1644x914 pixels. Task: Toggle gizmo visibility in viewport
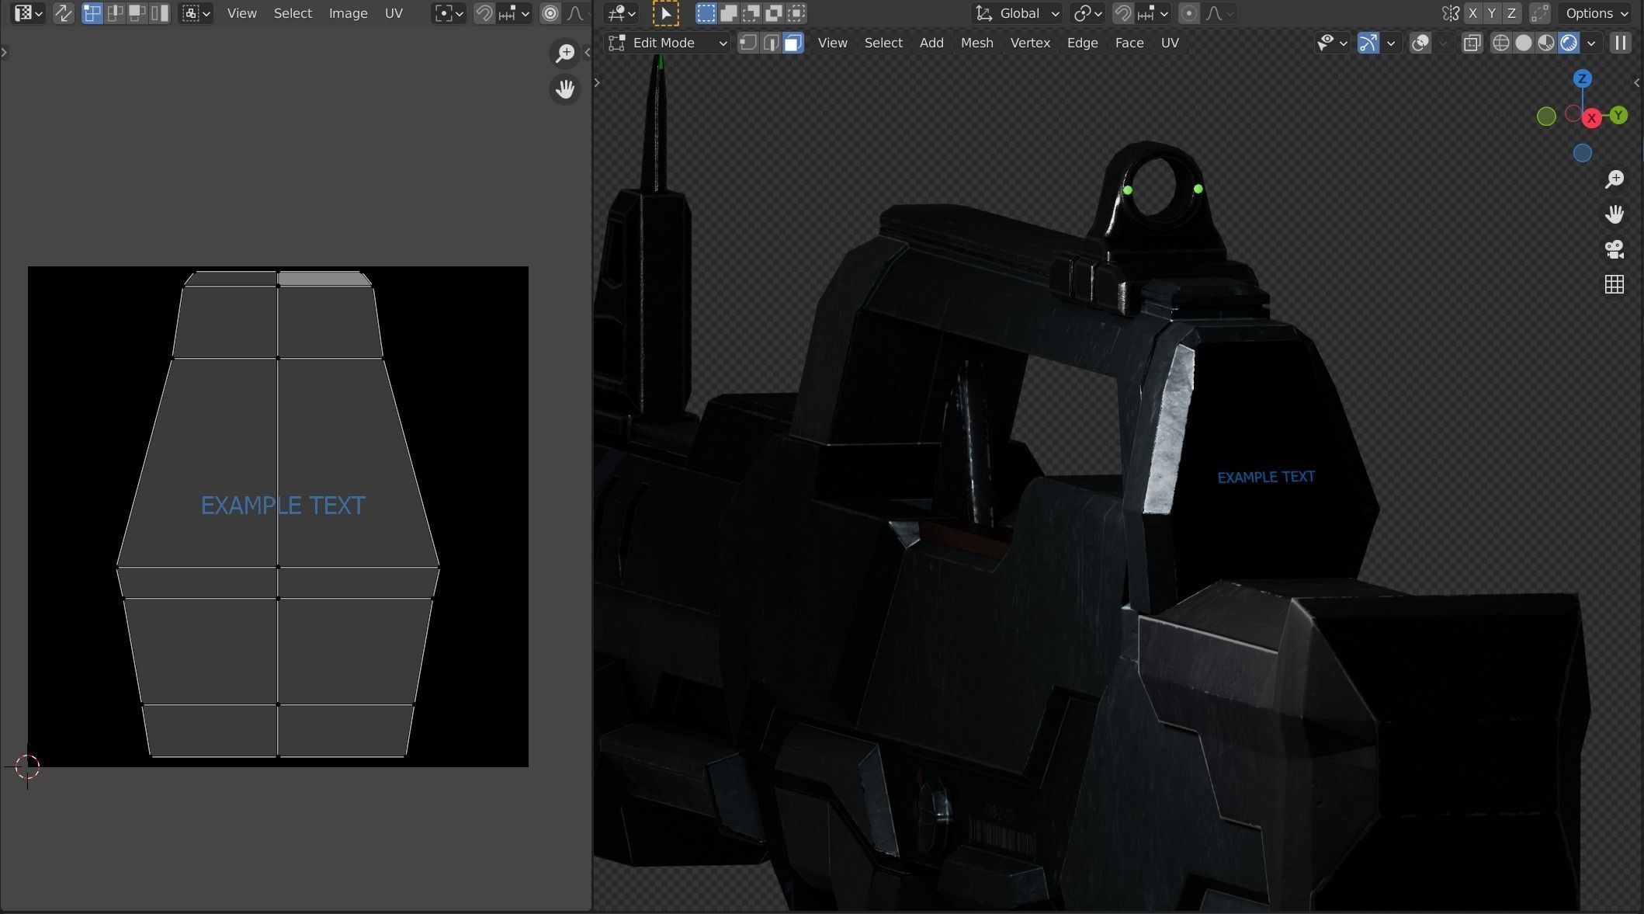[x=1368, y=43]
